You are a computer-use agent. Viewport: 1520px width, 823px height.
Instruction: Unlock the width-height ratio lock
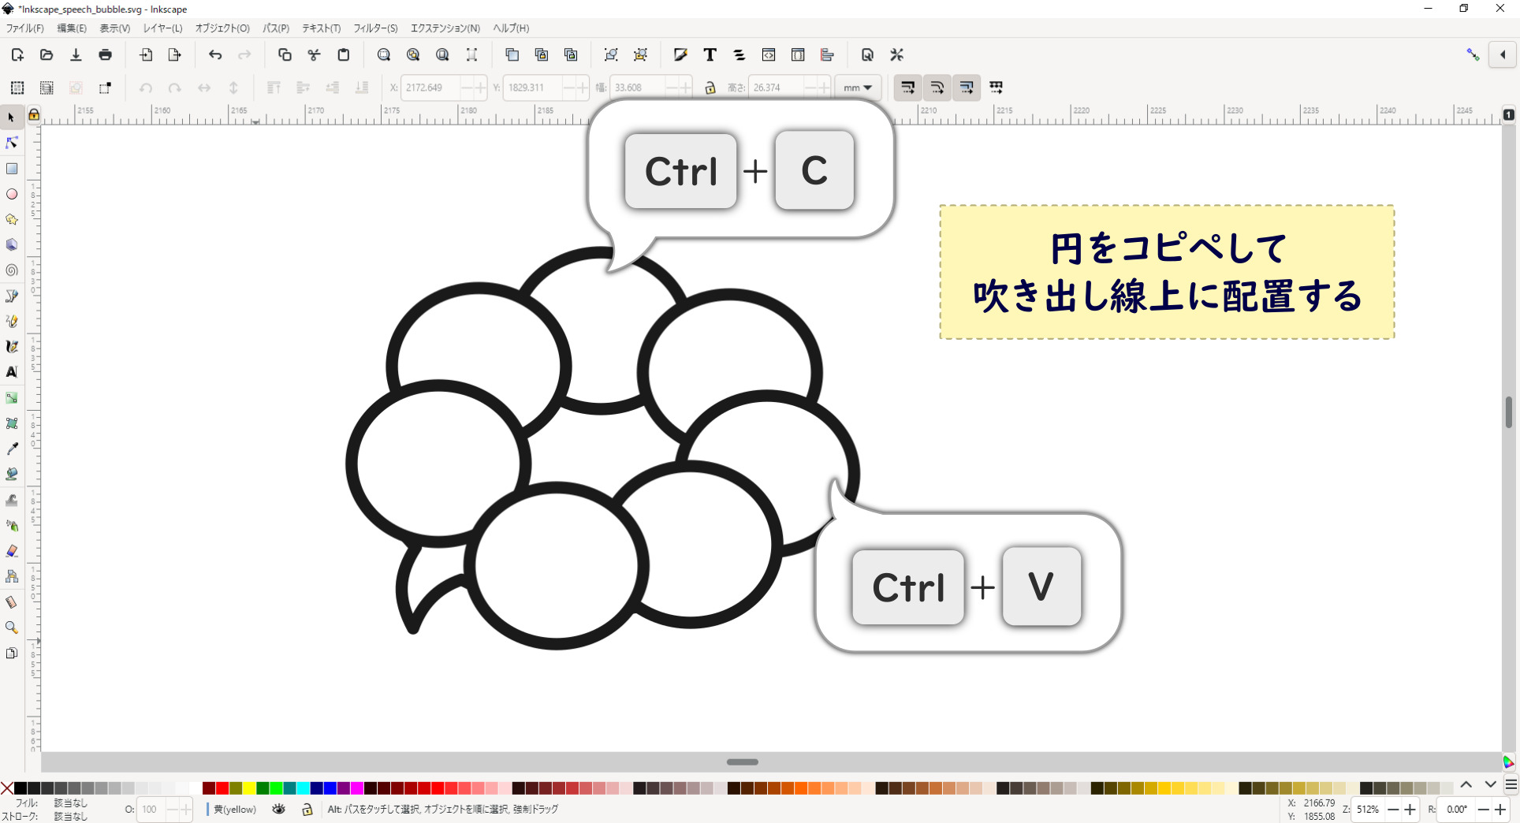point(710,88)
